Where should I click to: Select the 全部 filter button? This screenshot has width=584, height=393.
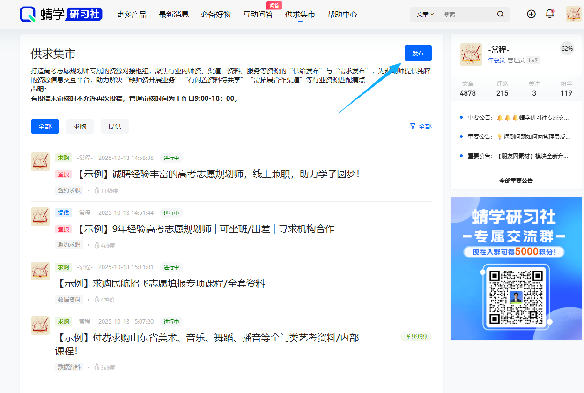[45, 126]
